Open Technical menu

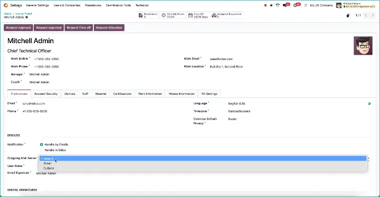click(x=142, y=5)
